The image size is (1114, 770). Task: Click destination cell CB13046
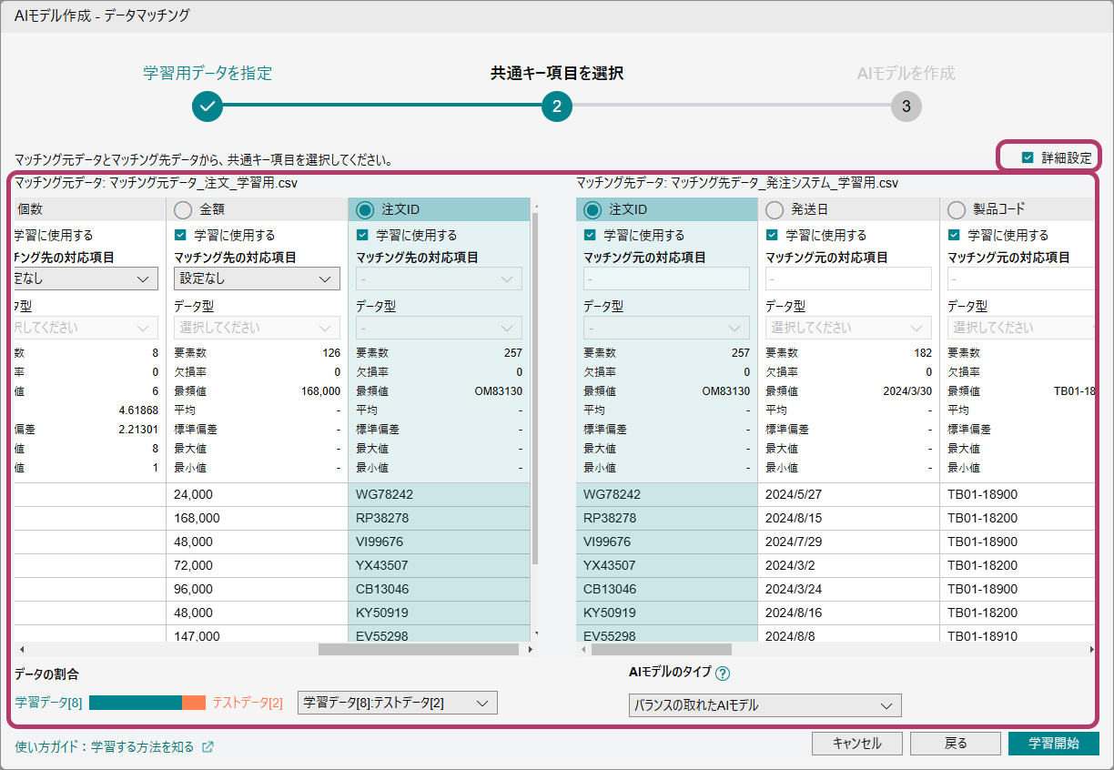coord(666,589)
